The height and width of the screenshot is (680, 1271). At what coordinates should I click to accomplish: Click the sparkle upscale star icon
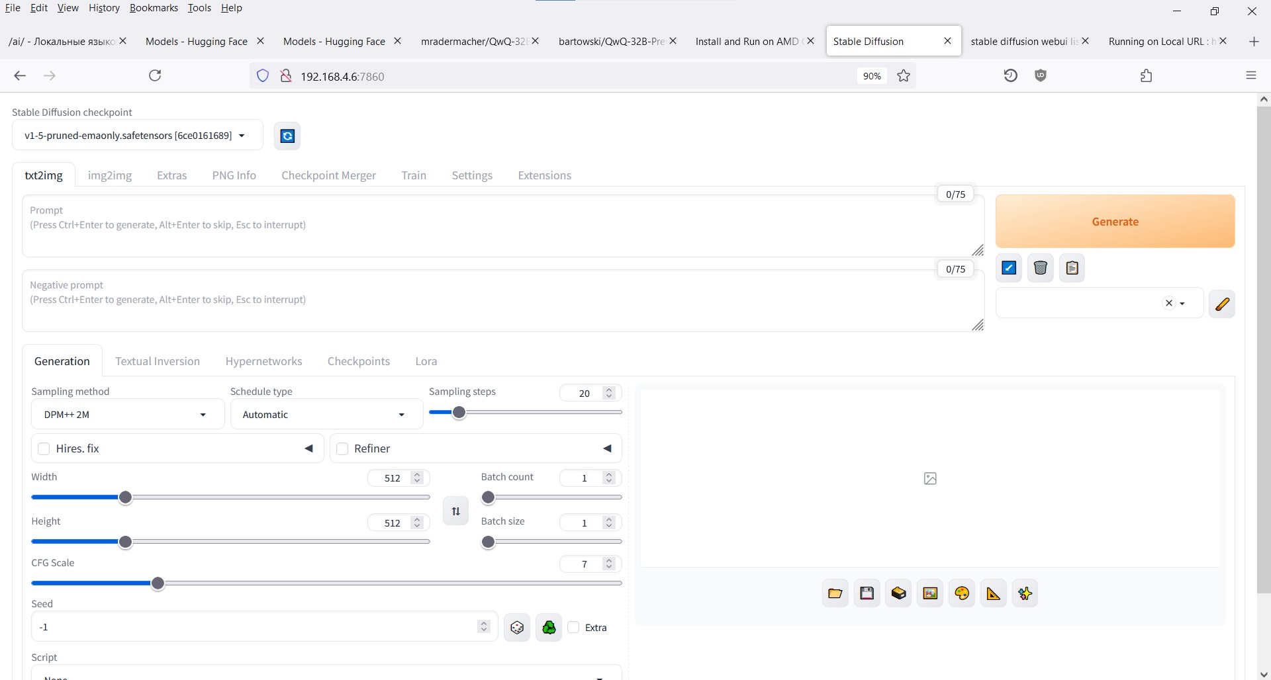coord(1025,593)
